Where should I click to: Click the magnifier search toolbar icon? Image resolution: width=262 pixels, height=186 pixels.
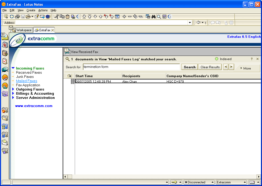click(159, 16)
